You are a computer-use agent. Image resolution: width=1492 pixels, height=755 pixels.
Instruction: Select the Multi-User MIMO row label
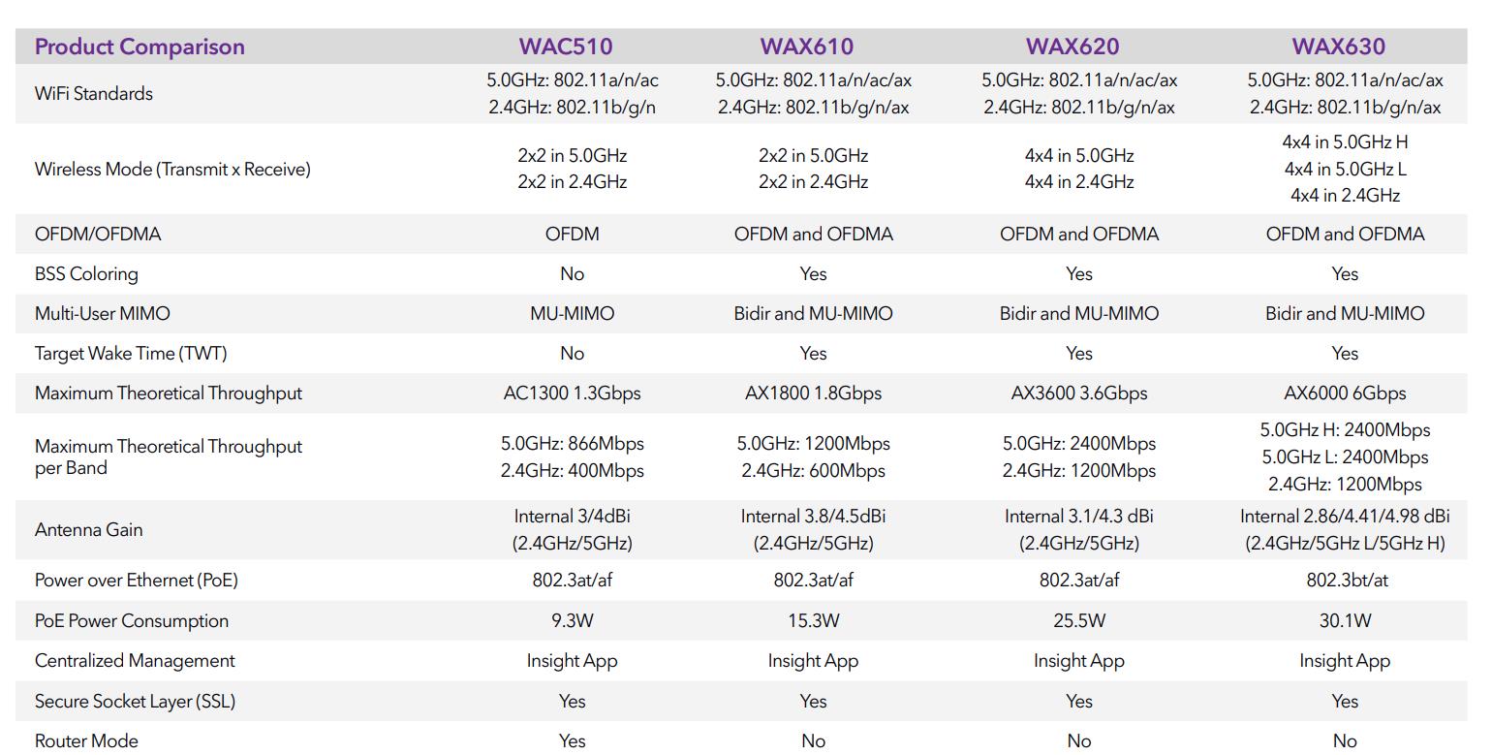(102, 313)
